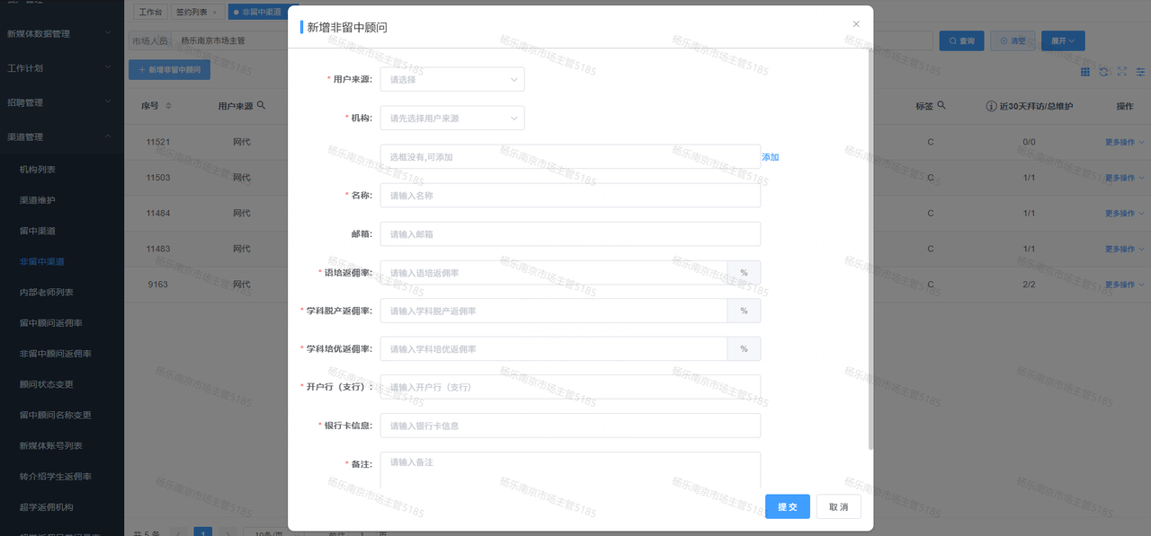Open the 用户来源 dropdown in dialog
1151x536 pixels.
451,79
